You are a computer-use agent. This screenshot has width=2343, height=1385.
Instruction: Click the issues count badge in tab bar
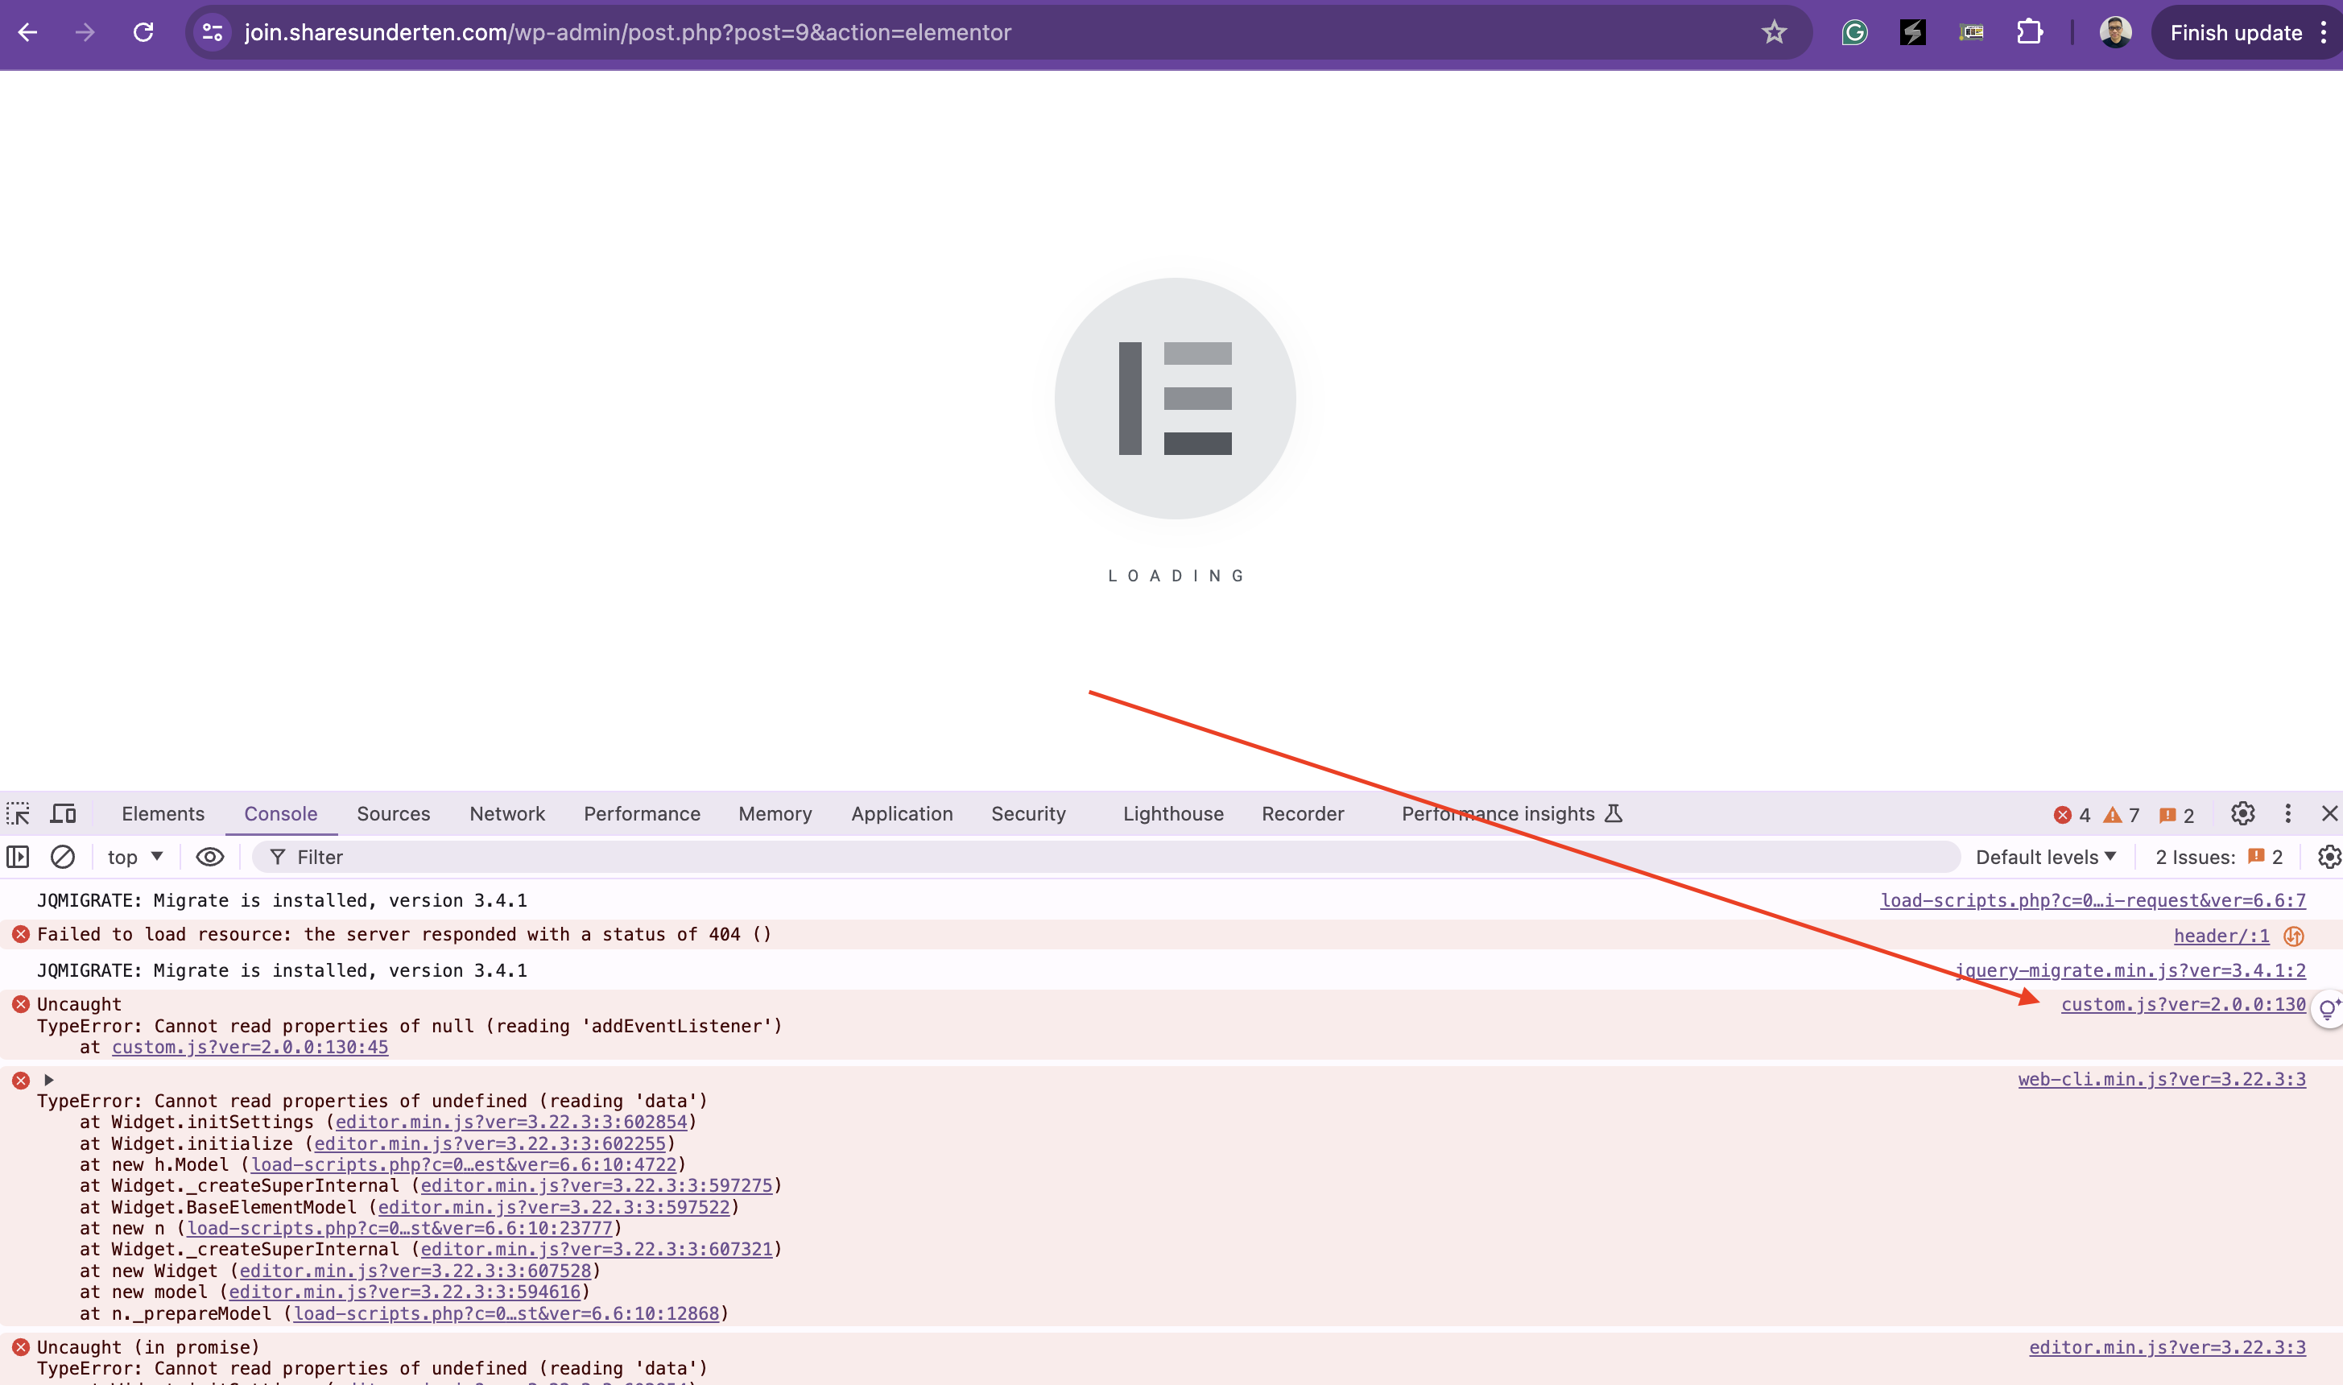pos(2177,816)
